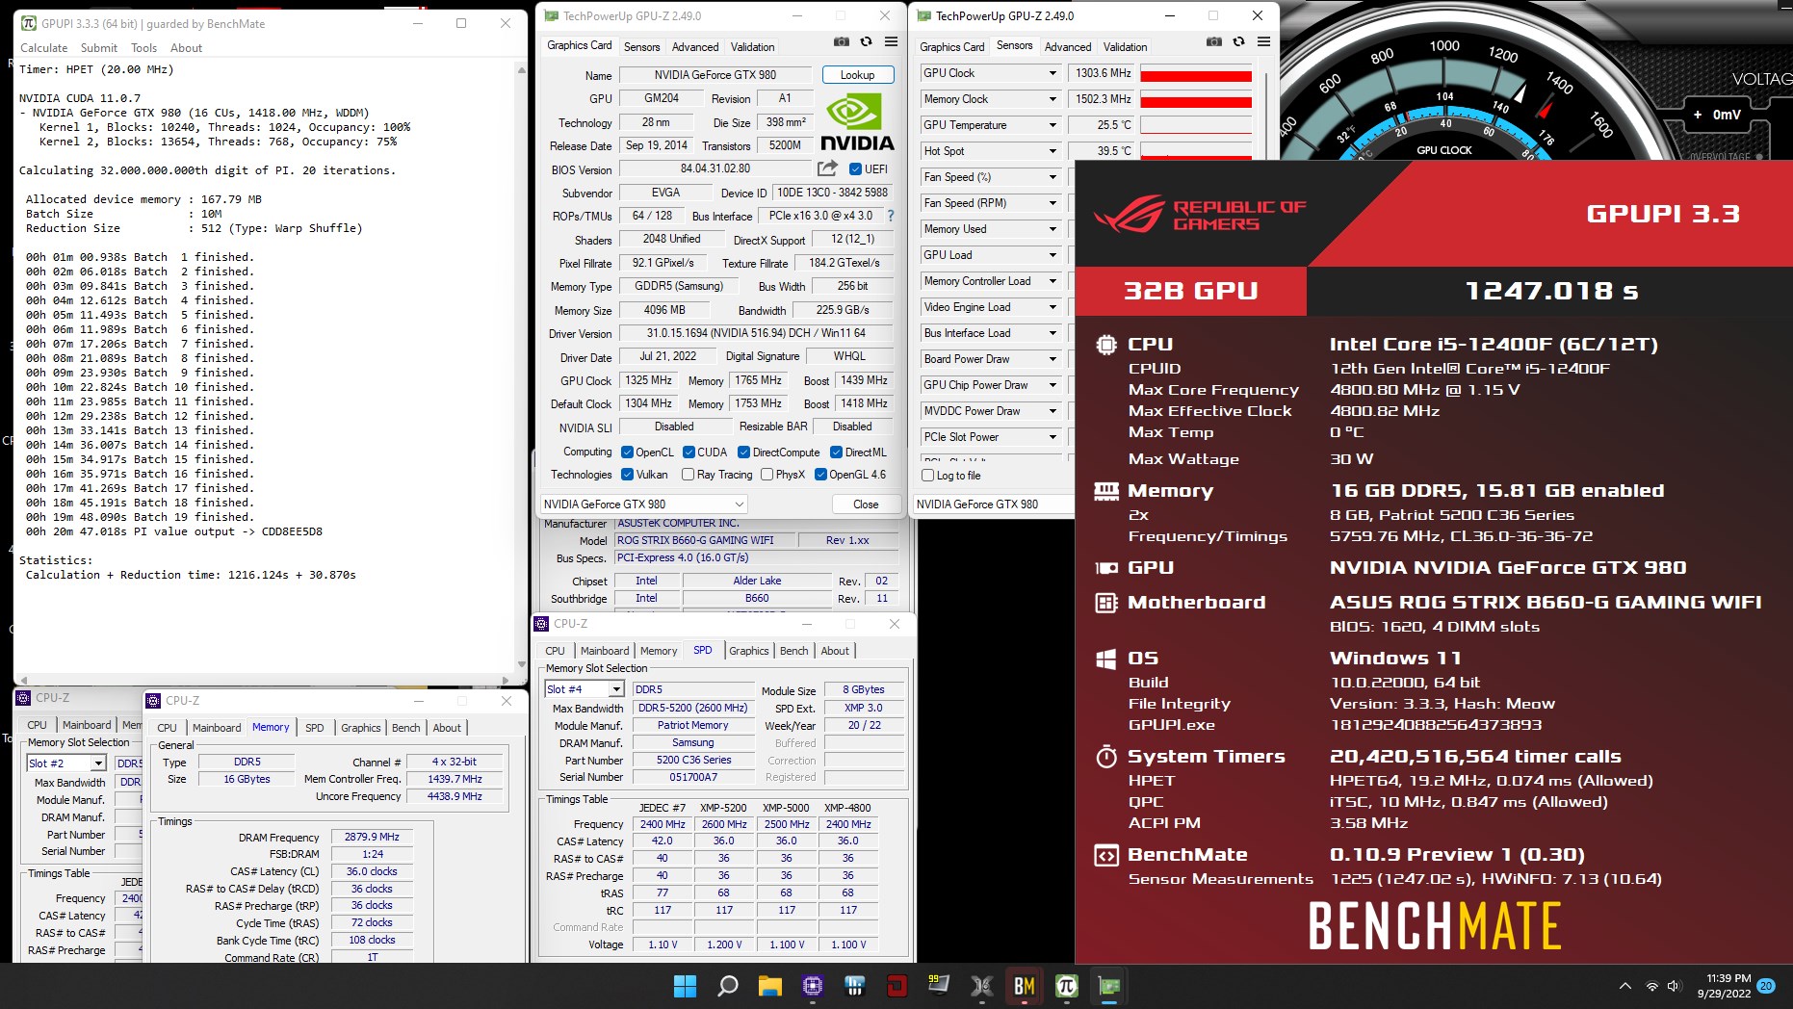
Task: Expand Hot Spot sensor dropdown
Action: click(x=1052, y=151)
